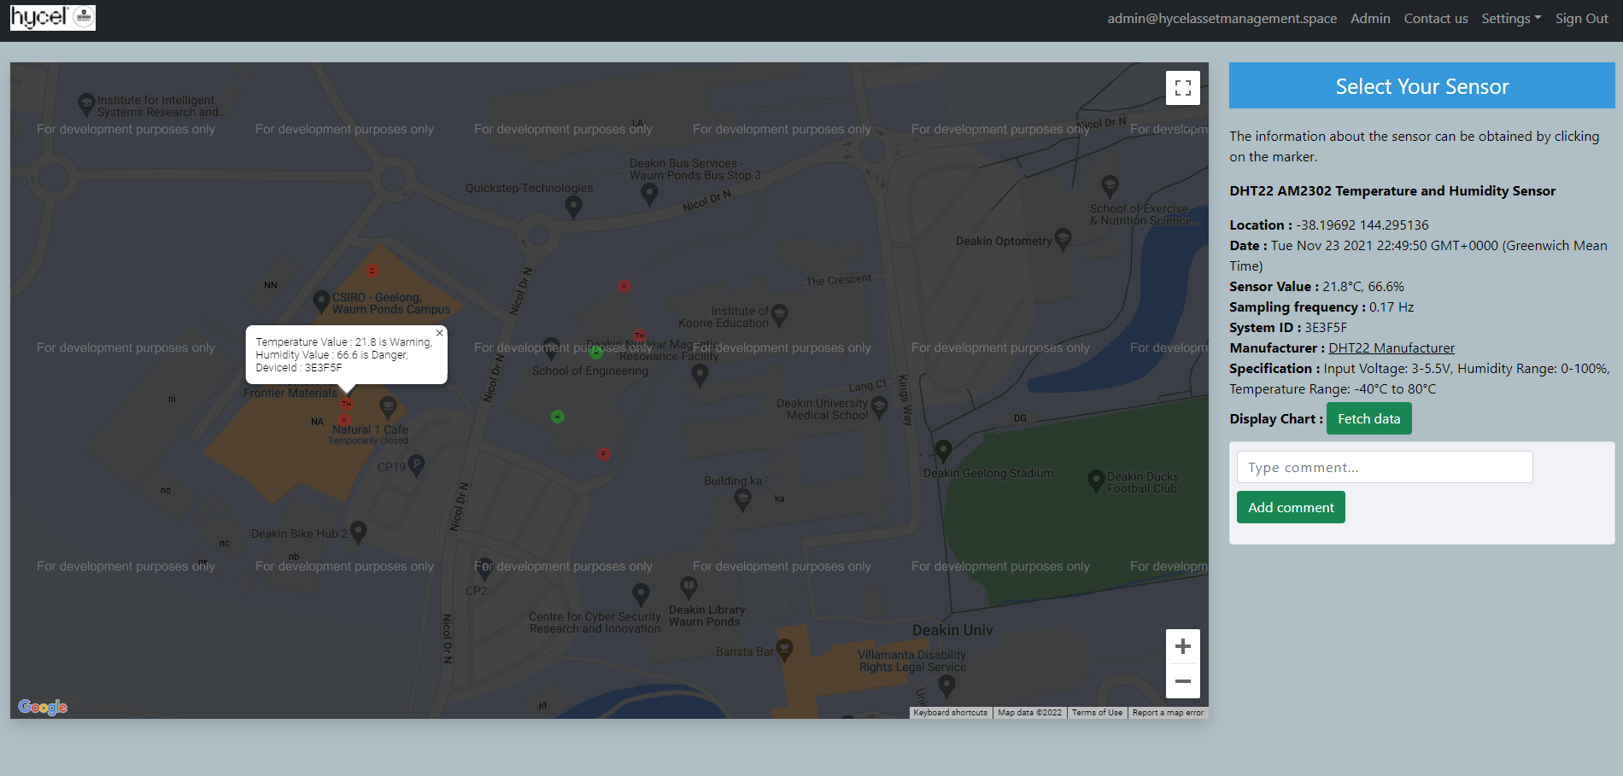Open Villamanta Disability Rights Legal pin
Screen dimensions: 1623x776
[x=946, y=685]
